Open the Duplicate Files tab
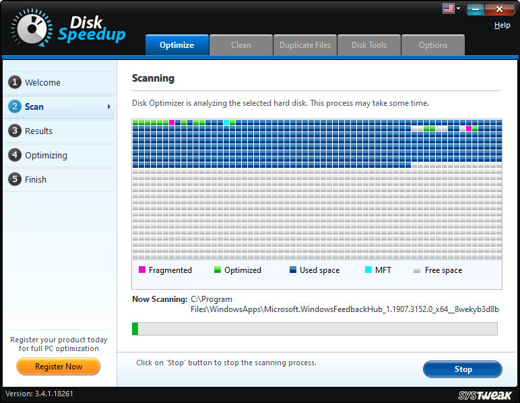520x403 pixels. 305,45
